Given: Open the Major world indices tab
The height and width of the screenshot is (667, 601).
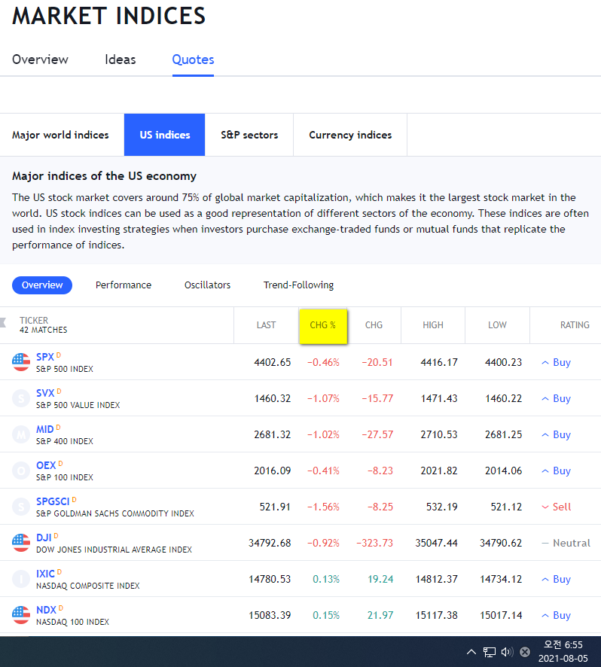Looking at the screenshot, I should pos(60,135).
